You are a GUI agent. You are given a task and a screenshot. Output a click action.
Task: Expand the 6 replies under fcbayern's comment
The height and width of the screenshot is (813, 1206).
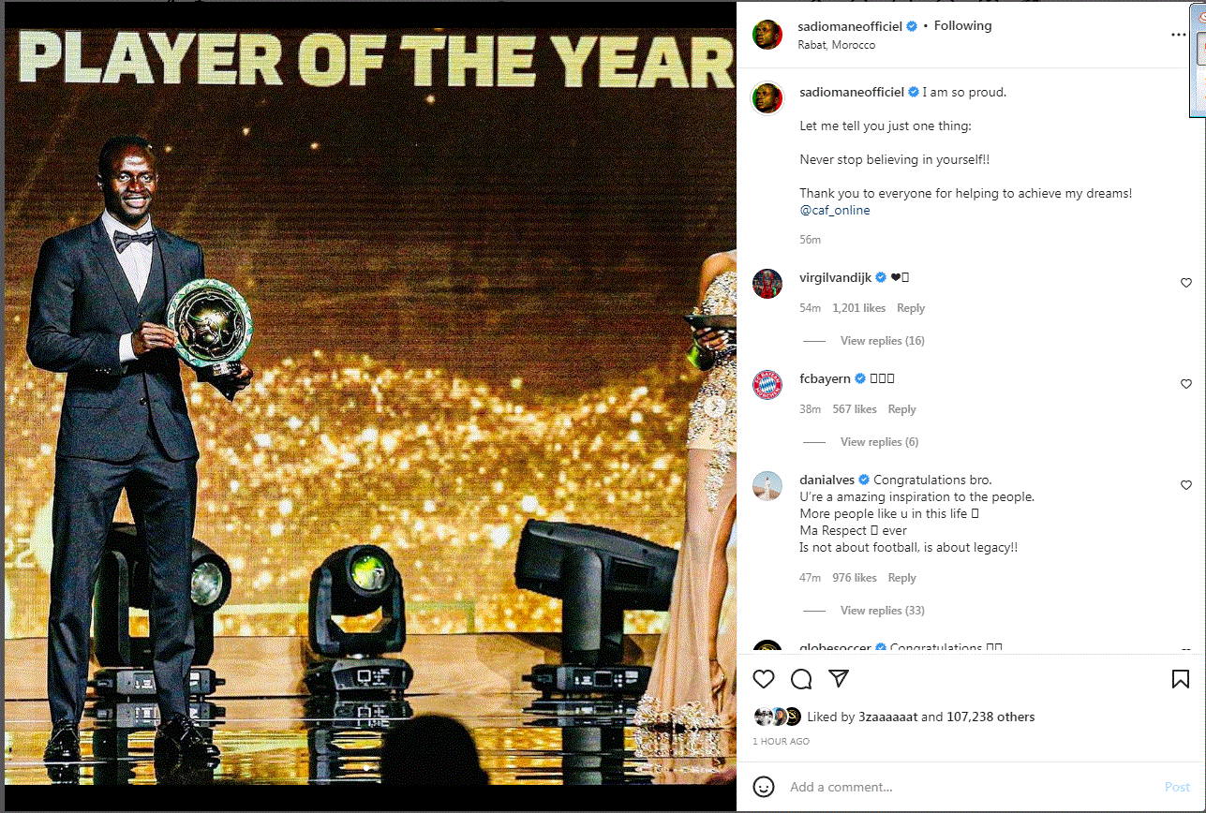point(879,442)
